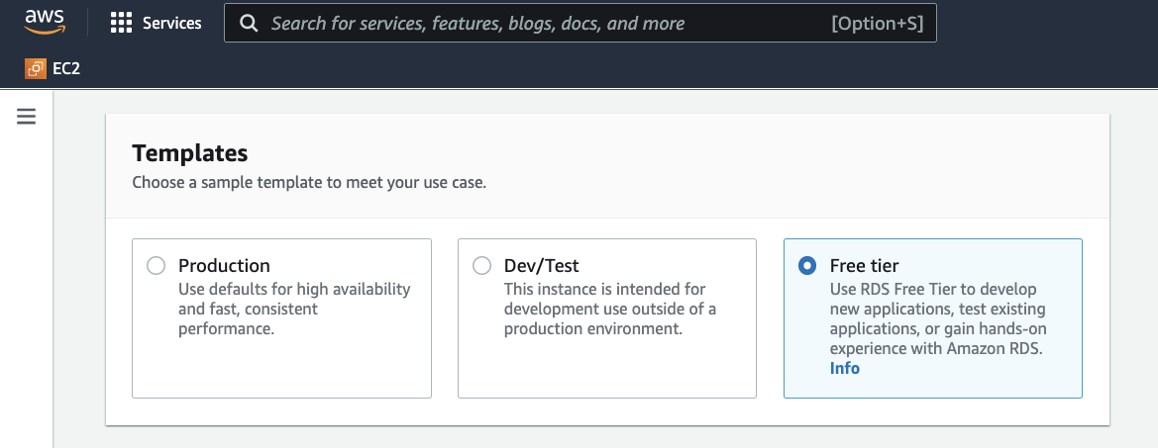This screenshot has width=1158, height=448.
Task: Click the orange EC2 service icon
Action: coord(36,69)
